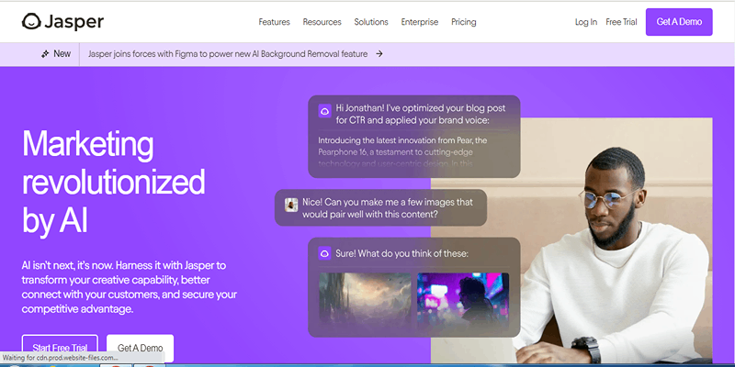This screenshot has width=735, height=367.
Task: Open the Features menu
Action: pyautogui.click(x=274, y=22)
